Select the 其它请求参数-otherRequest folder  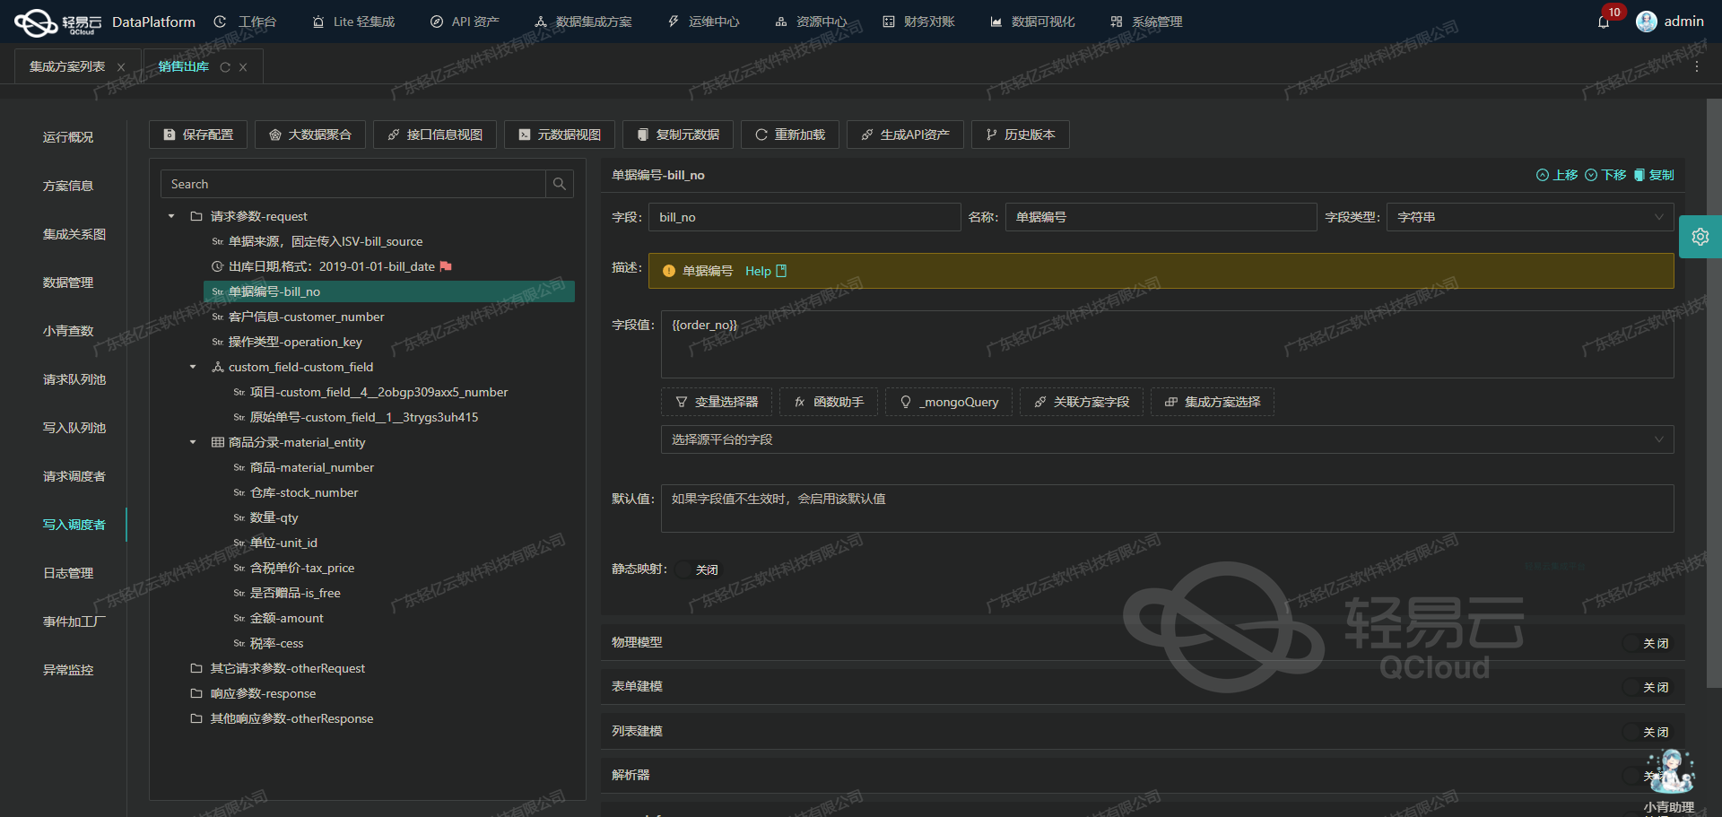point(278,668)
